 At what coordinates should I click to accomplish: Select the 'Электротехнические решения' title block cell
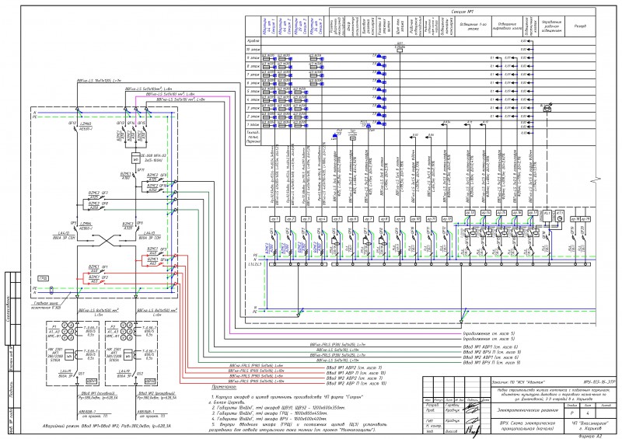[x=528, y=410]
